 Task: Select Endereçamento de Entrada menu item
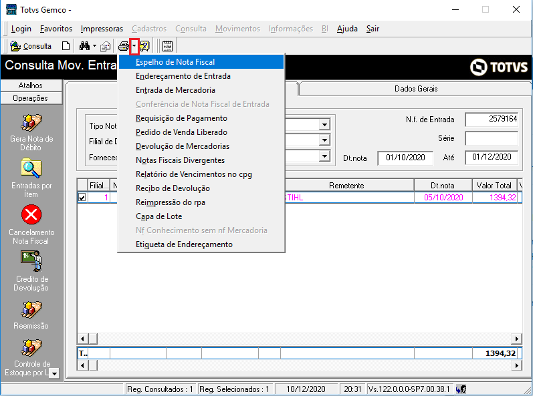coord(201,76)
